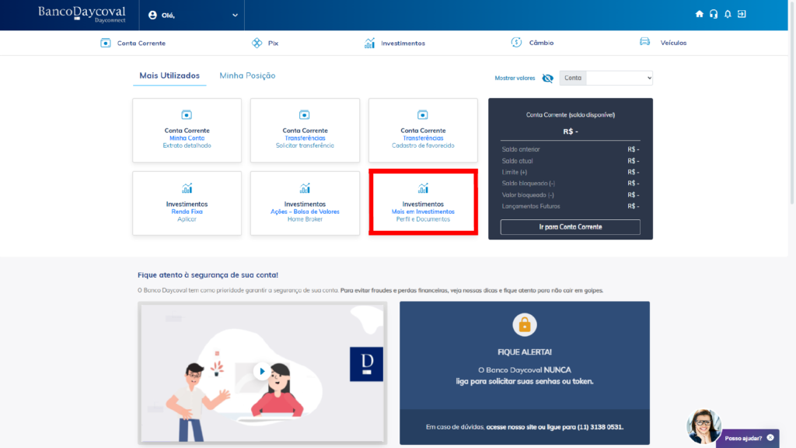Click the Mostrar valores link
Viewport: 796px width, 448px height.
point(515,79)
